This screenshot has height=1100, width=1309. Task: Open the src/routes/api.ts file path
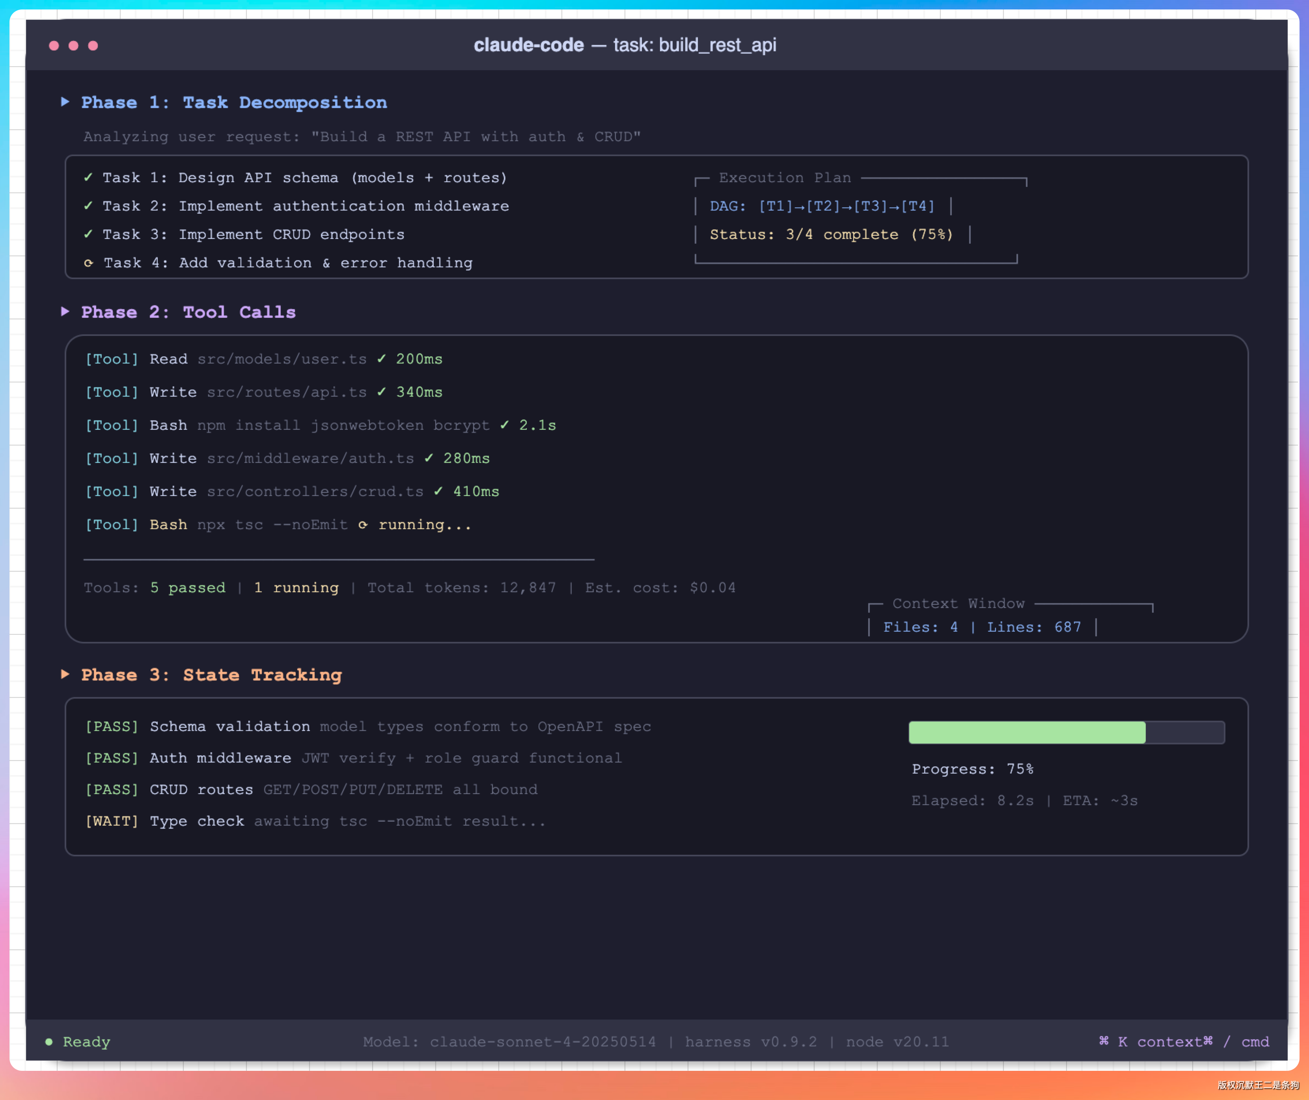[287, 392]
